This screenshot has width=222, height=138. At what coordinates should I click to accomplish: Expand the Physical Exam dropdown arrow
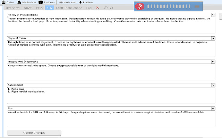point(213,38)
